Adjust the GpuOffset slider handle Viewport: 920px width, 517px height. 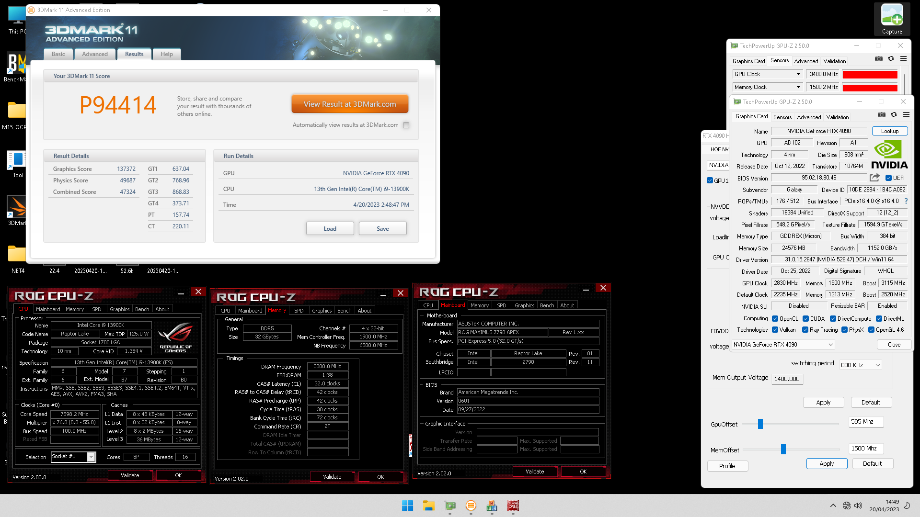point(760,424)
